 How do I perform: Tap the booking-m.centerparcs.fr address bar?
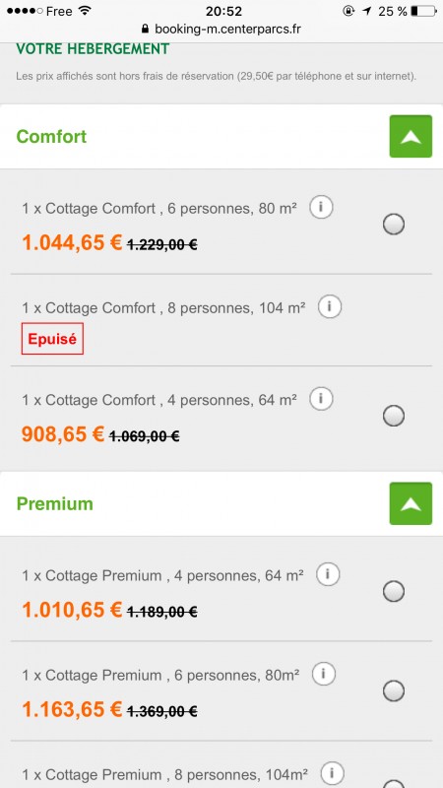coord(221,29)
